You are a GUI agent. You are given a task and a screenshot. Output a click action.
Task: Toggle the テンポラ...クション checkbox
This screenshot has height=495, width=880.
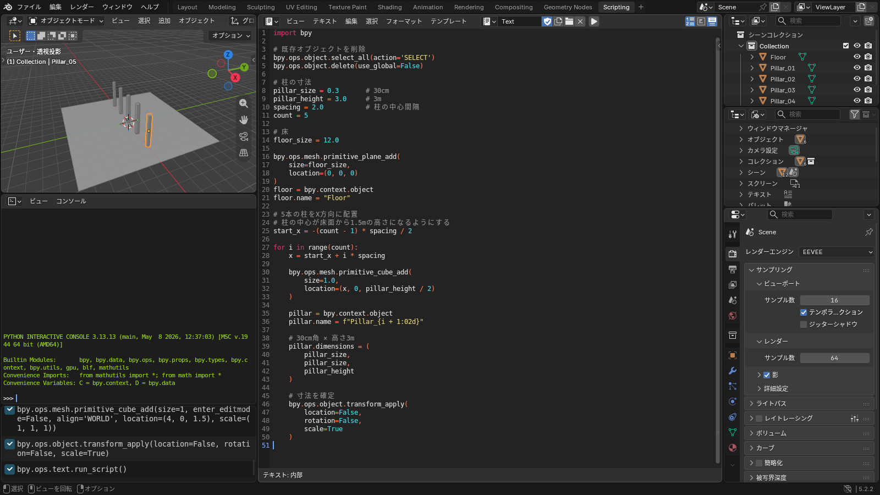[804, 312]
